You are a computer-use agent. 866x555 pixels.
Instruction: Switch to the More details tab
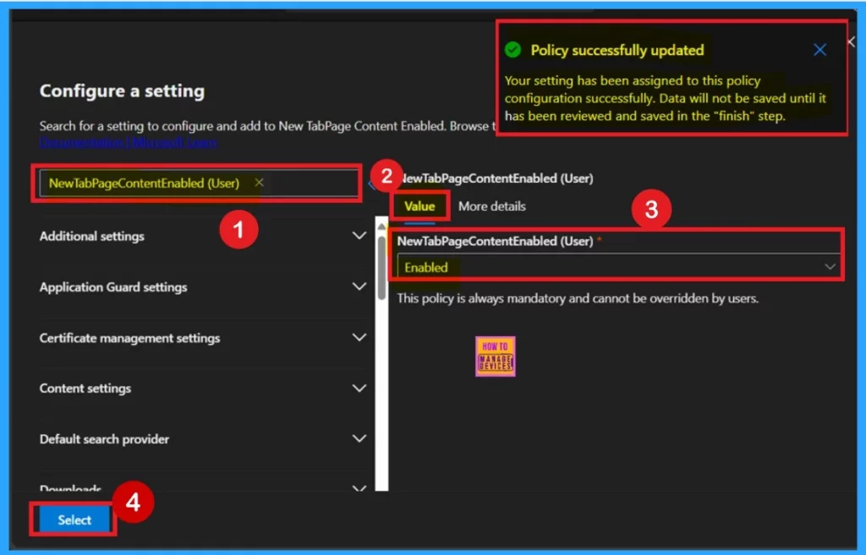[x=491, y=206]
